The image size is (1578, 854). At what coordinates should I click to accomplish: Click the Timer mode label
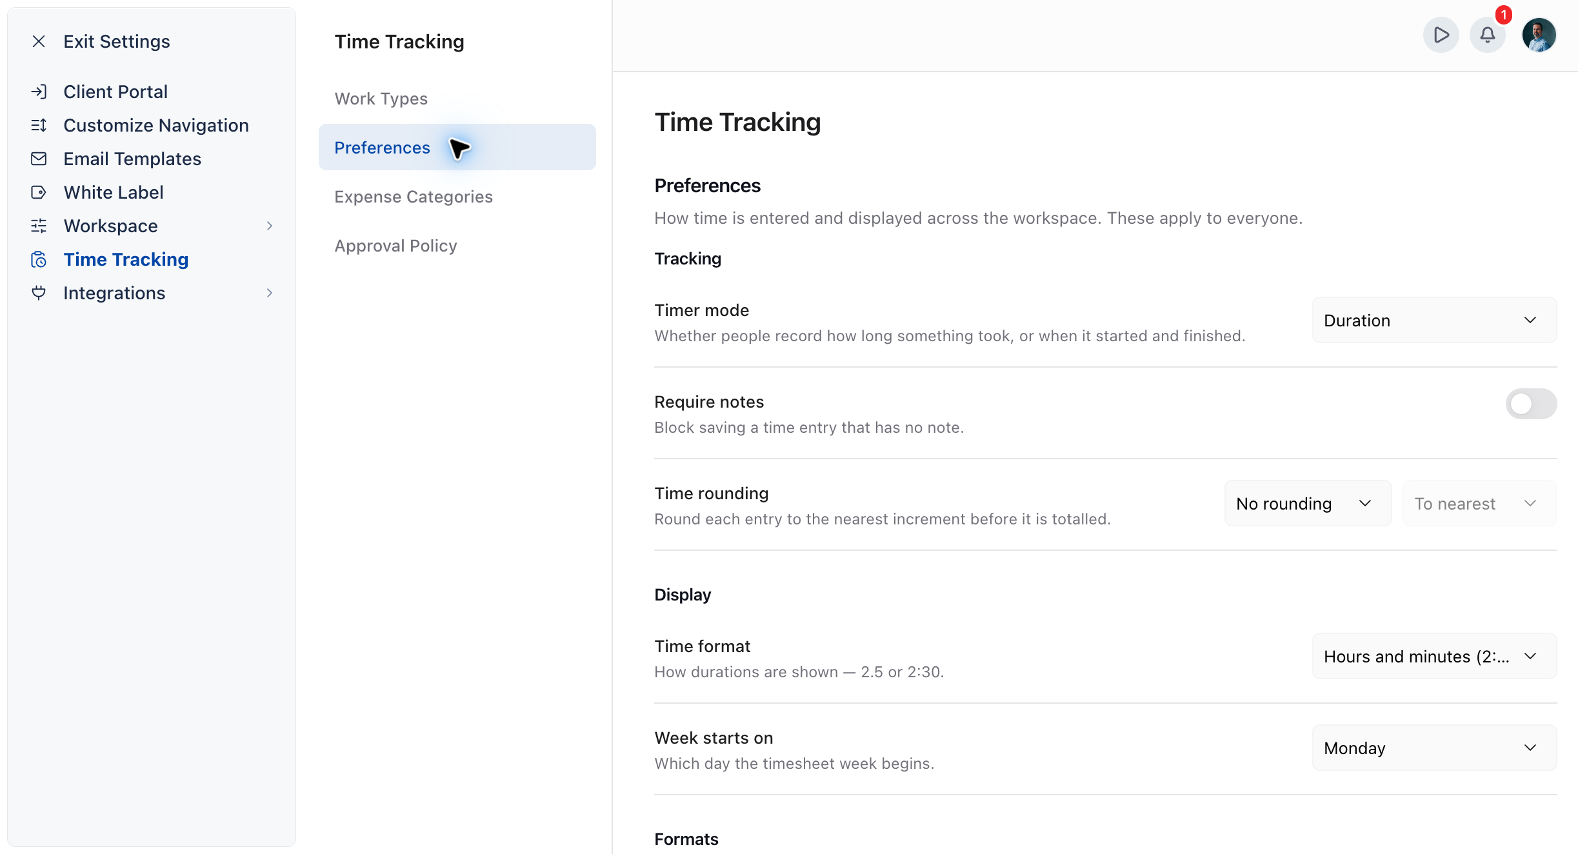[701, 310]
